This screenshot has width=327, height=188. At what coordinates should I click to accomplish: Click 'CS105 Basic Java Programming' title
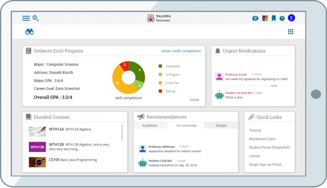click(73, 160)
